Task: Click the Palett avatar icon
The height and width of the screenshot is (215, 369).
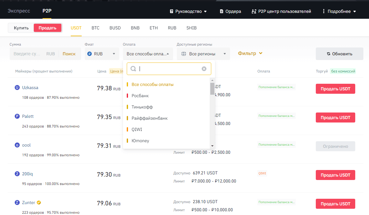Action: (x=17, y=117)
